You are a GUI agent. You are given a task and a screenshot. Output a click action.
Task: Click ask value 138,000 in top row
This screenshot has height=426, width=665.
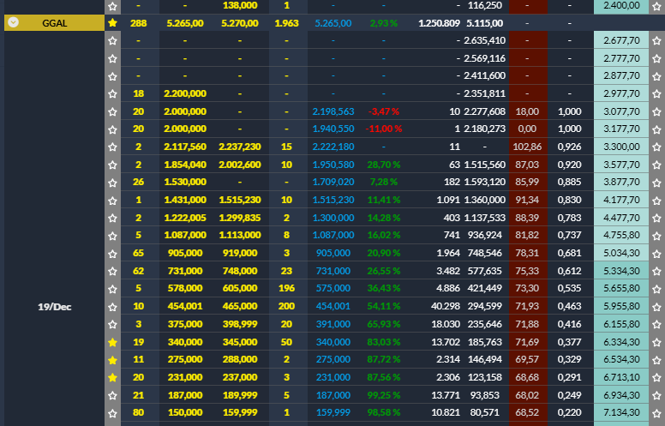click(240, 5)
